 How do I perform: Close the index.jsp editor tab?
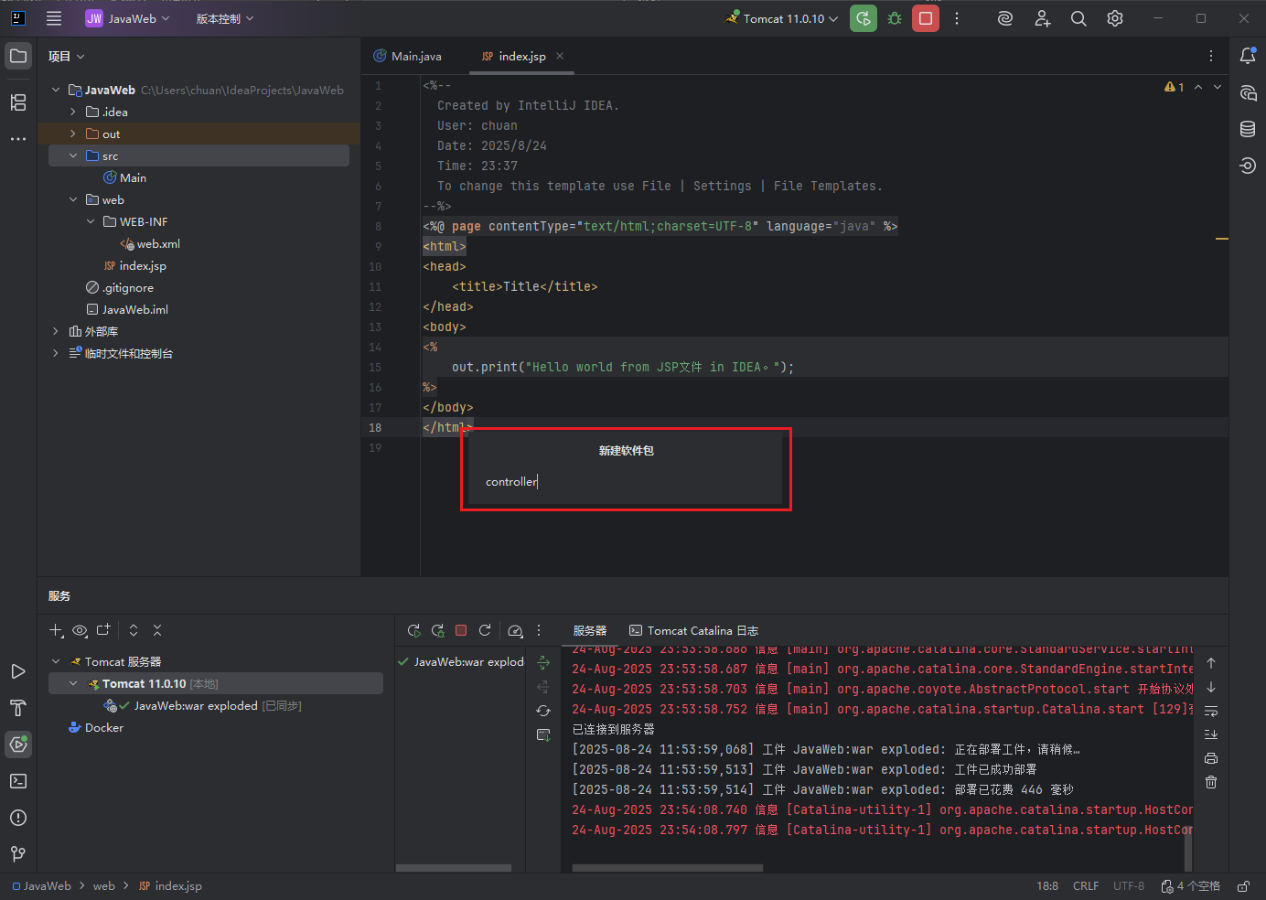[560, 56]
